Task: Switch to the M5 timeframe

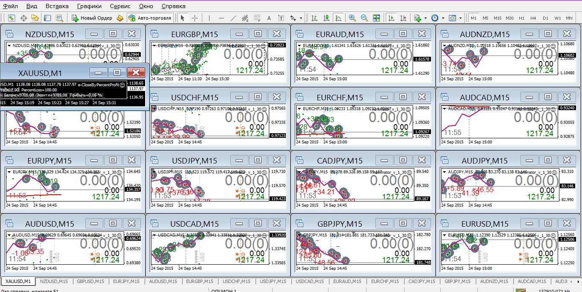Action: coord(486,18)
